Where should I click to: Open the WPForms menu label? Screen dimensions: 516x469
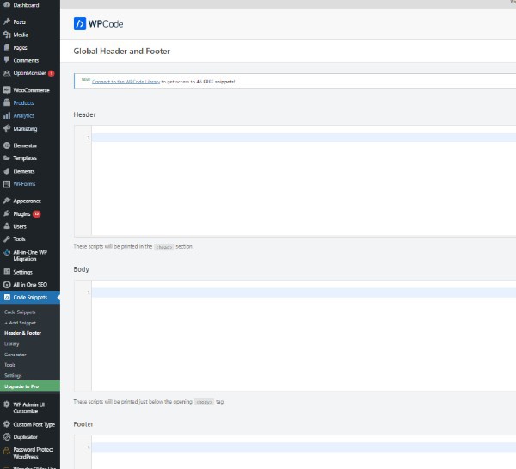point(24,184)
